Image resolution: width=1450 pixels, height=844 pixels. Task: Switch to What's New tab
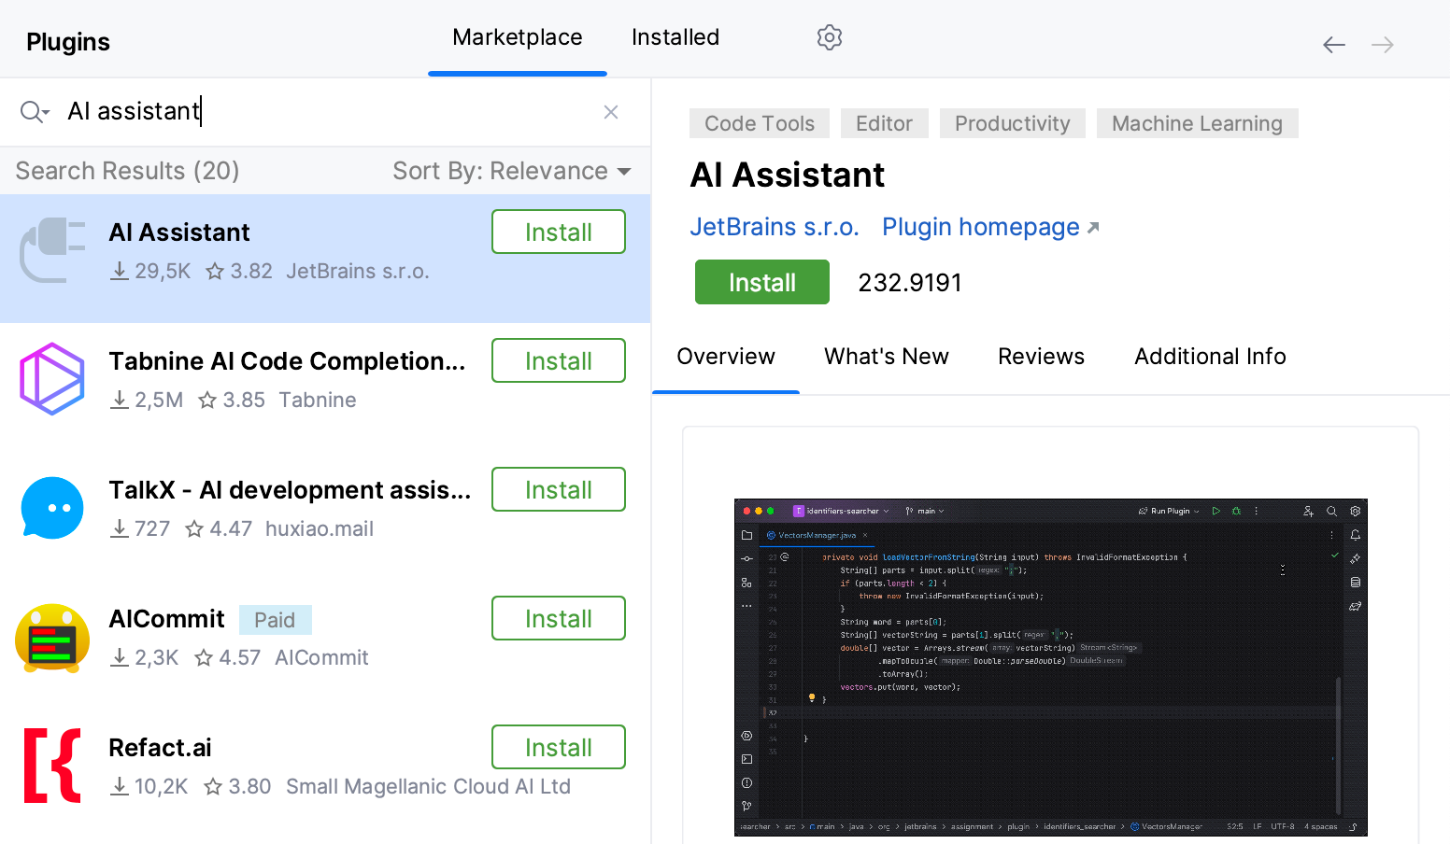click(x=886, y=356)
